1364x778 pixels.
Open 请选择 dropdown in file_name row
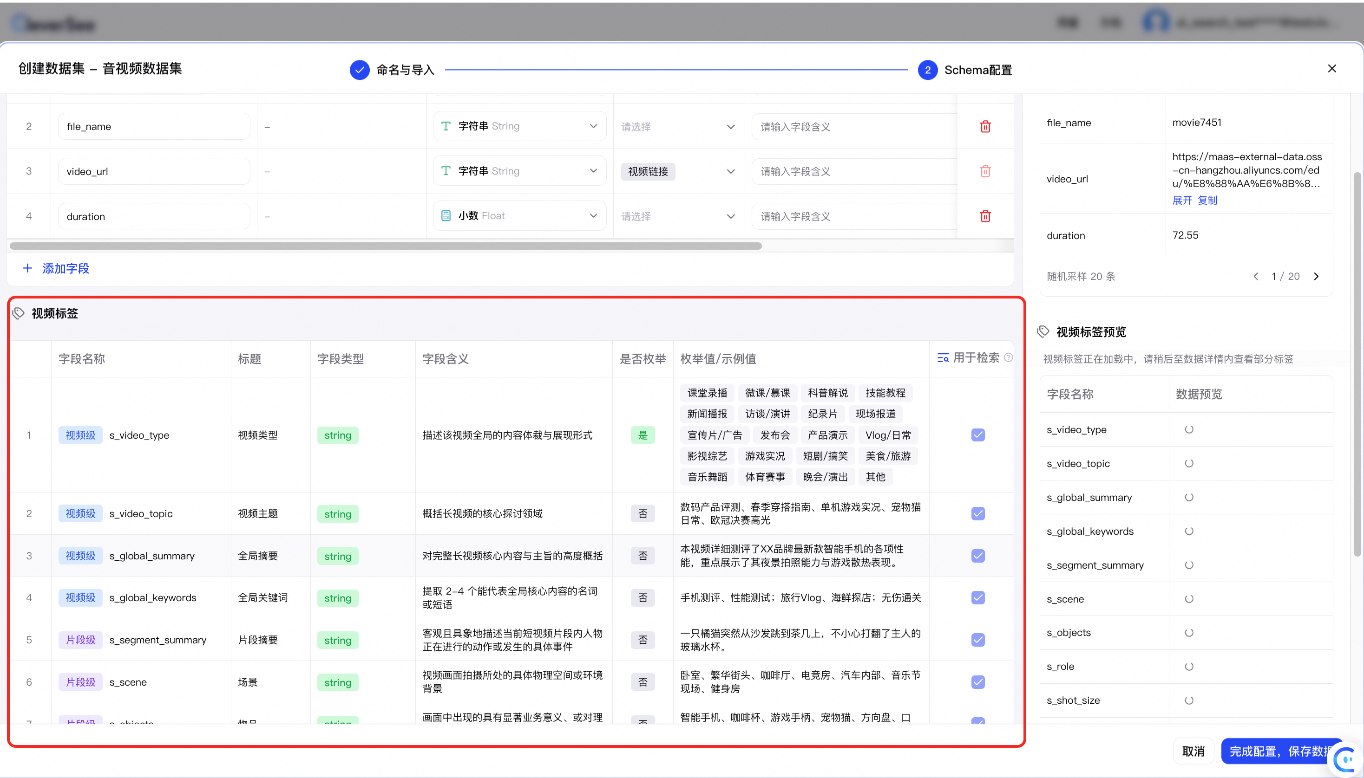678,127
